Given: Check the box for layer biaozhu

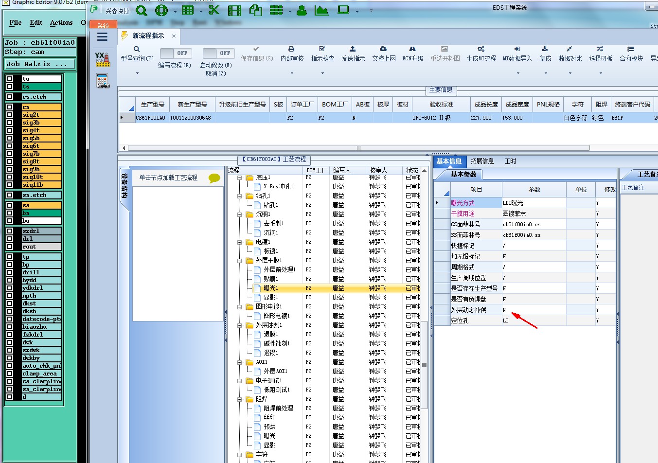Looking at the screenshot, I should tap(10, 327).
